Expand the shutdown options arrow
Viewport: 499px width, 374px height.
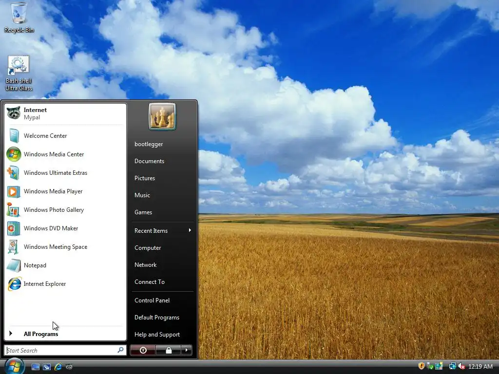click(187, 350)
